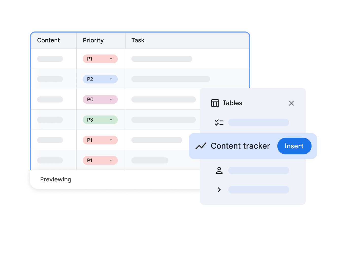Click the Tables grid icon
This screenshot has width=347, height=254.
(x=215, y=103)
